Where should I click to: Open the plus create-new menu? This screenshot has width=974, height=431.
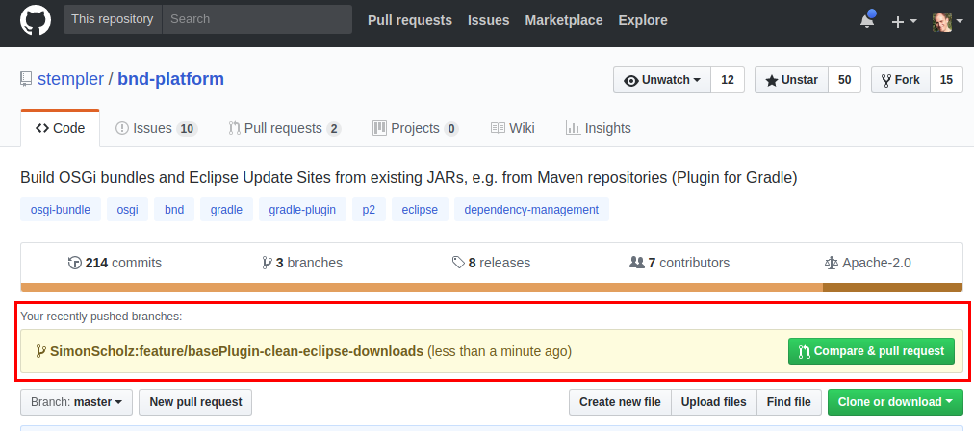(904, 21)
